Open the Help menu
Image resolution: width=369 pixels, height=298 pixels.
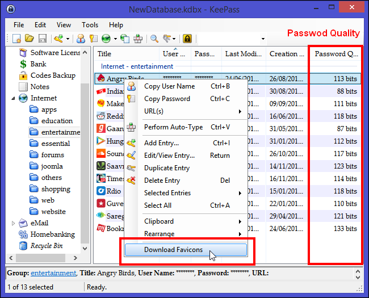(x=116, y=25)
